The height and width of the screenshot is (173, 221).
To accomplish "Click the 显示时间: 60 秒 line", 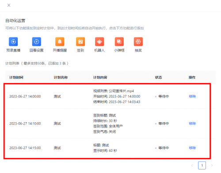I will 105,150.
